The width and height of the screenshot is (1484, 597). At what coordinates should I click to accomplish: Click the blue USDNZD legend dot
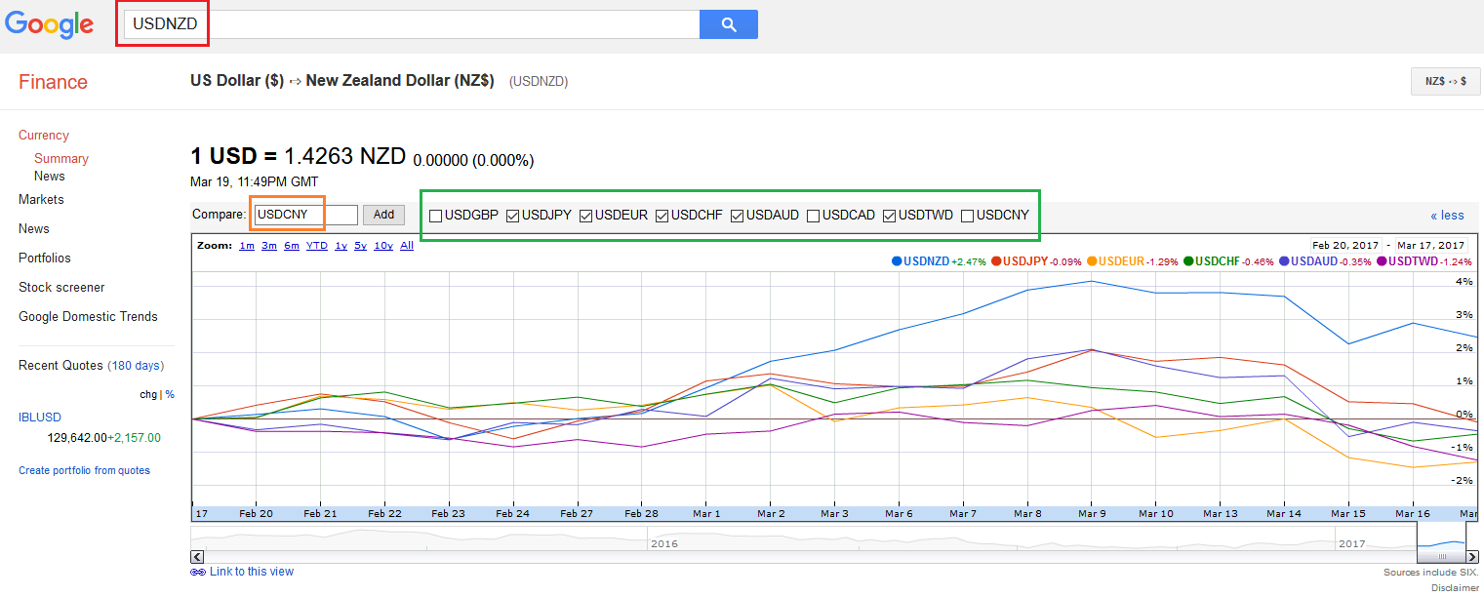coord(896,261)
